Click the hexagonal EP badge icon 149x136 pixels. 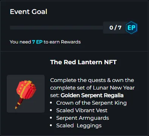coord(132,28)
